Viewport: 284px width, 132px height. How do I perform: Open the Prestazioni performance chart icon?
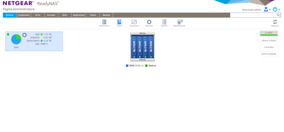tap(134, 22)
